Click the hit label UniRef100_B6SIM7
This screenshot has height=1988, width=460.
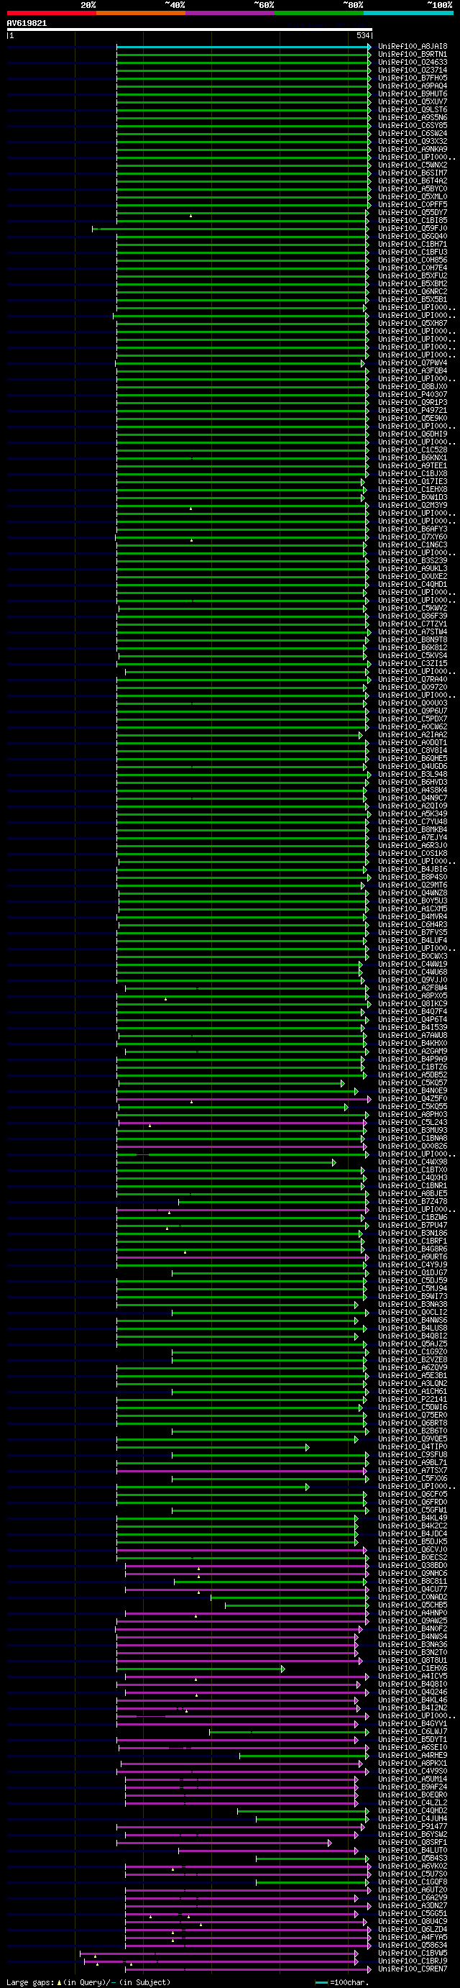412,173
